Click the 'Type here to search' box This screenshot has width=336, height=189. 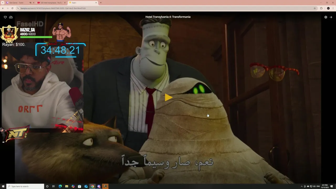[x=25, y=186]
